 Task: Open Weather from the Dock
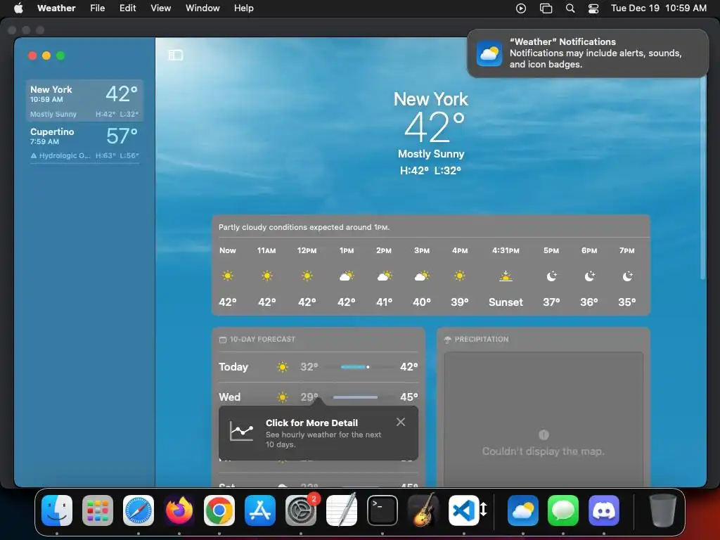point(523,510)
